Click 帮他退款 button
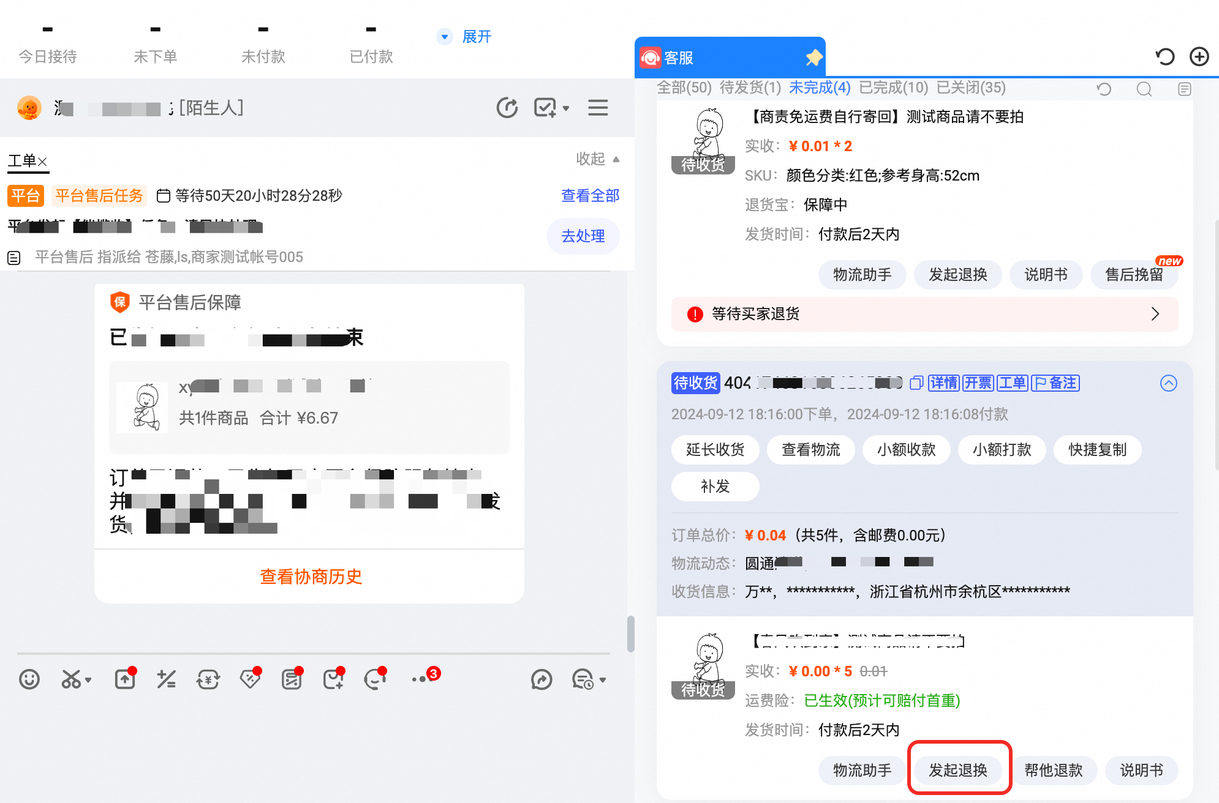Image resolution: width=1219 pixels, height=803 pixels. [x=1053, y=771]
